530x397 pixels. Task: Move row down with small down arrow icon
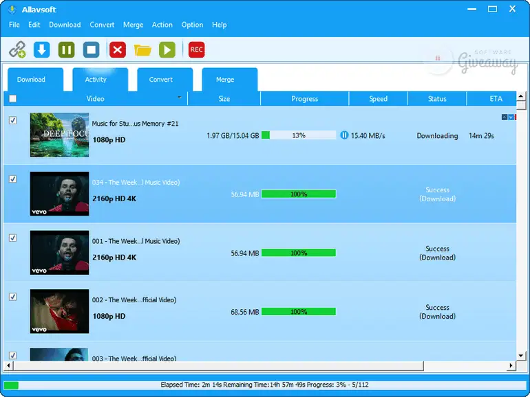pyautogui.click(x=511, y=117)
